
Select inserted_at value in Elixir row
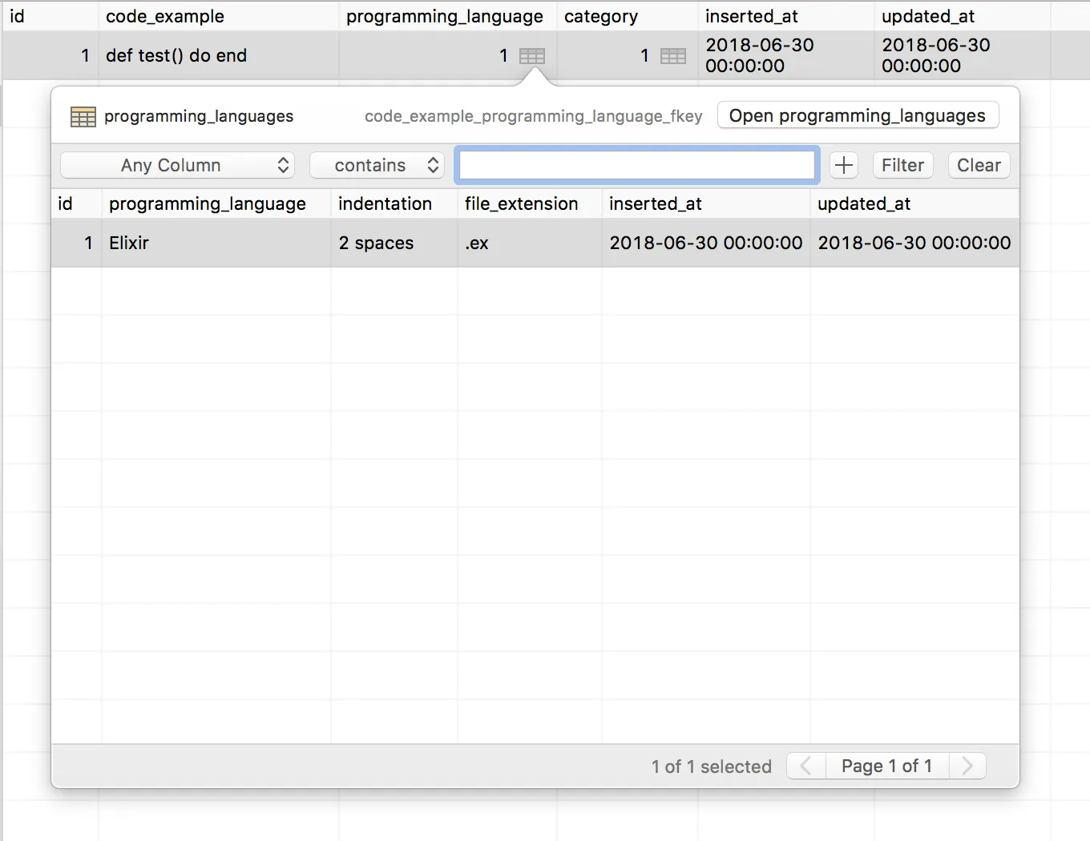705,243
